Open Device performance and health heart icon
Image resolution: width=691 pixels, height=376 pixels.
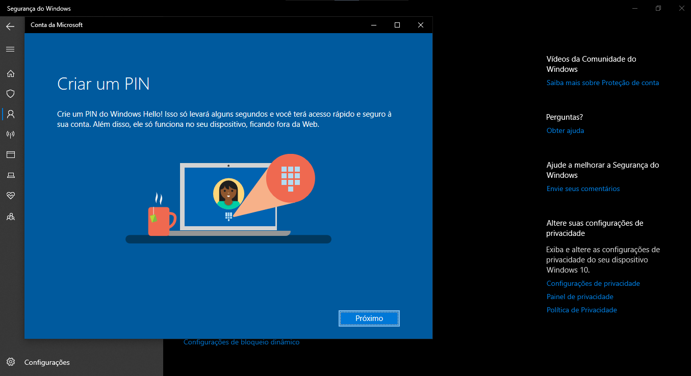pyautogui.click(x=10, y=196)
